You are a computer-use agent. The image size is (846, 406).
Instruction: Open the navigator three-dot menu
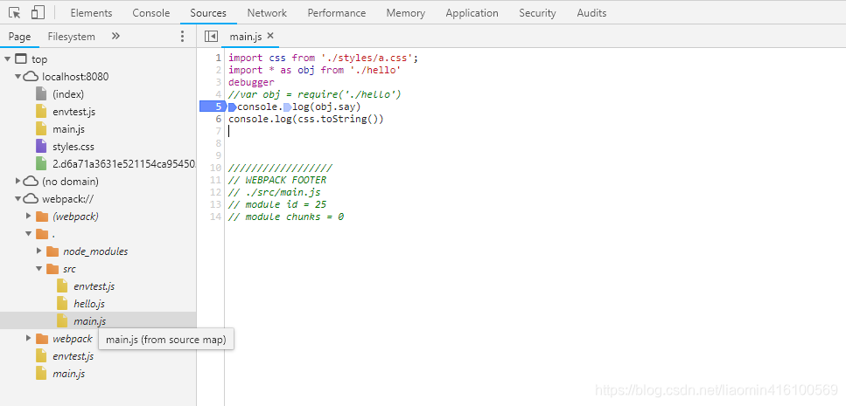(182, 36)
